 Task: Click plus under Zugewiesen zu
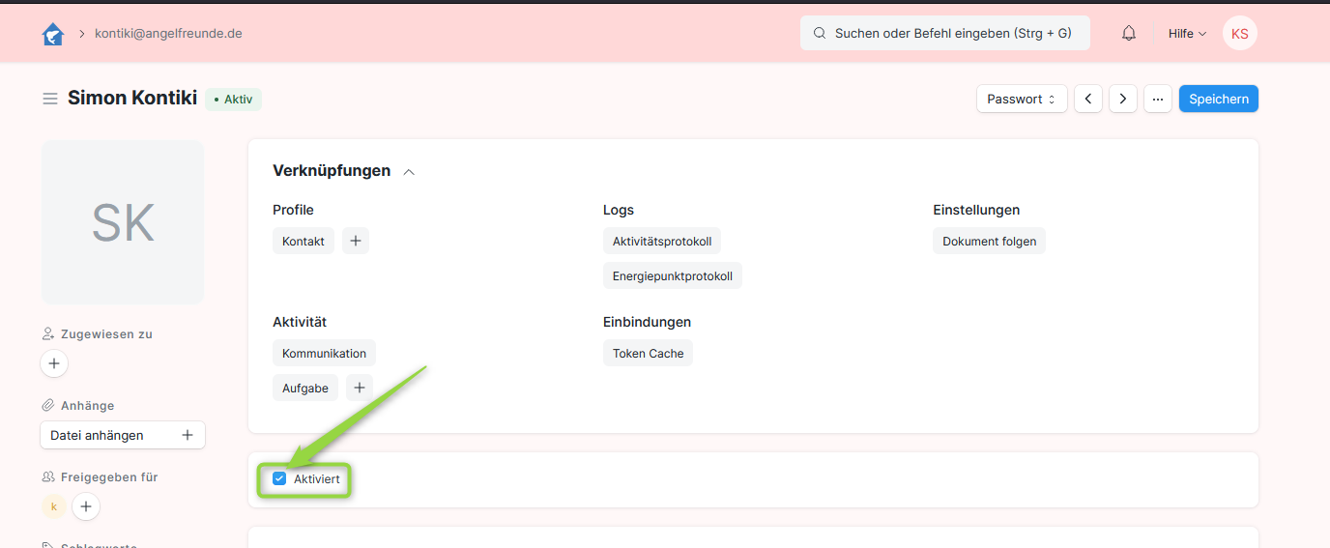click(x=54, y=363)
